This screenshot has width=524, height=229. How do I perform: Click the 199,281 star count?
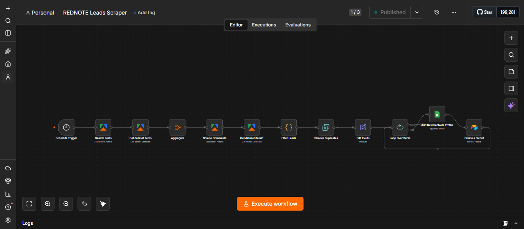[x=508, y=12]
